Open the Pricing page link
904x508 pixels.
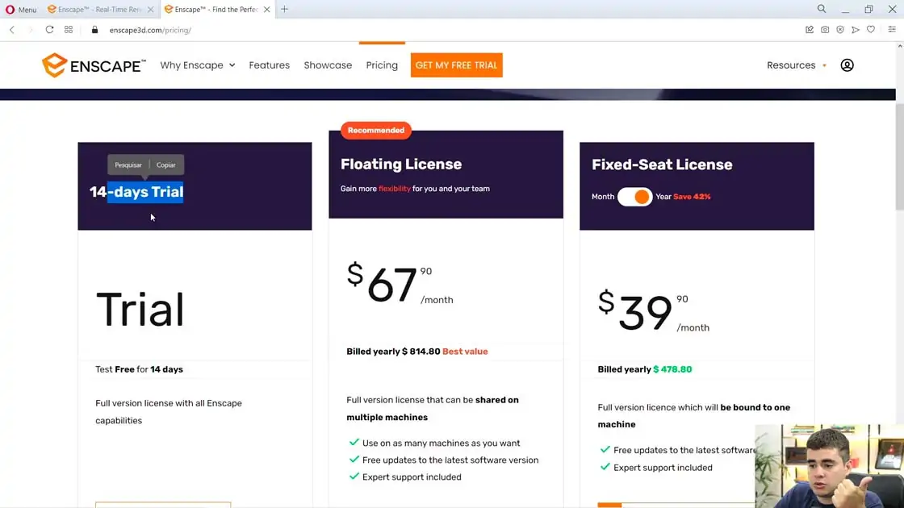[x=382, y=65]
